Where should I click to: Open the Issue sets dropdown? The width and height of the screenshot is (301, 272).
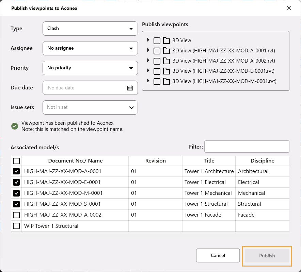click(x=90, y=107)
